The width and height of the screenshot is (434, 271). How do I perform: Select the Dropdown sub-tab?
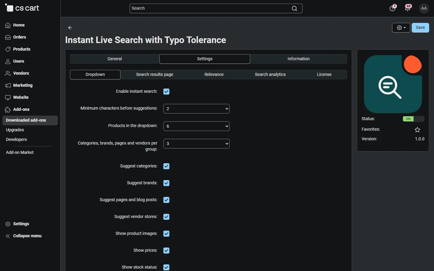pos(95,75)
